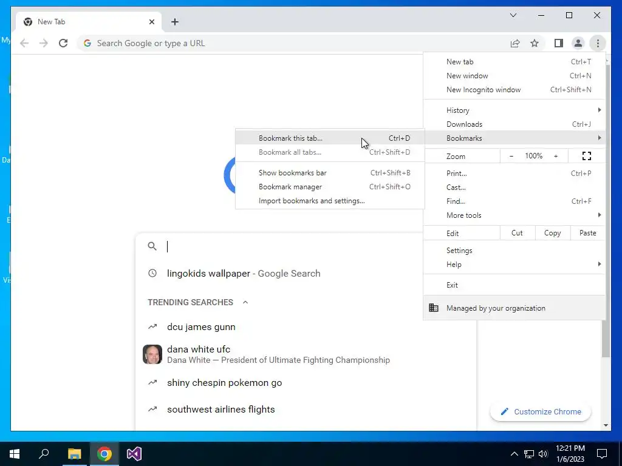Click the bookmark star icon
Image resolution: width=622 pixels, height=466 pixels.
click(x=535, y=43)
